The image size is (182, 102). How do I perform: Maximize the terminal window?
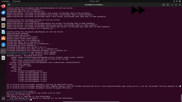click(x=176, y=5)
